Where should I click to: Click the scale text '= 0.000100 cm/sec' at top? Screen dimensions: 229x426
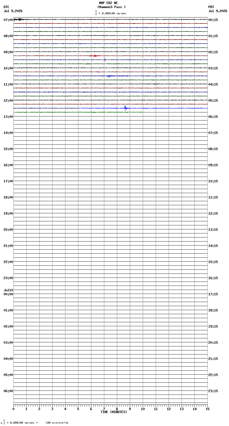[112, 13]
